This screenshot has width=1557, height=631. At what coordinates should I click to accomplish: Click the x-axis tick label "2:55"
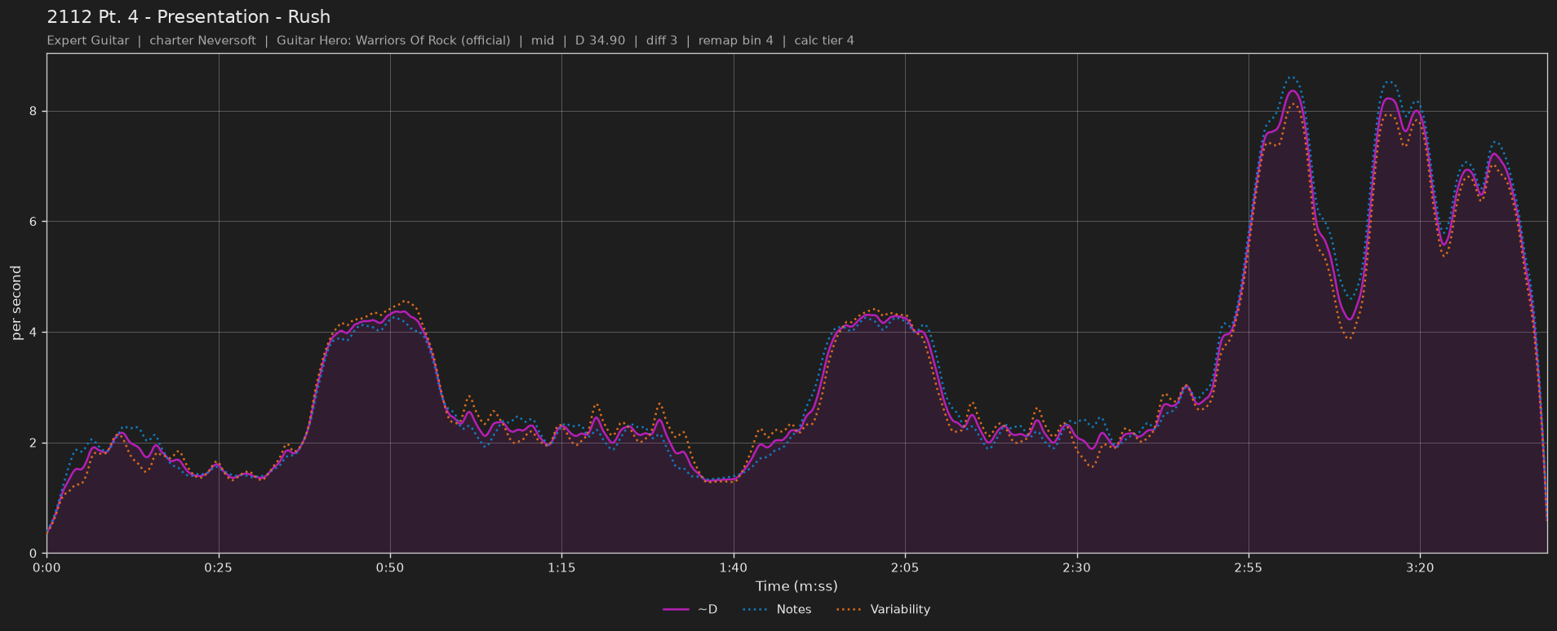1249,567
